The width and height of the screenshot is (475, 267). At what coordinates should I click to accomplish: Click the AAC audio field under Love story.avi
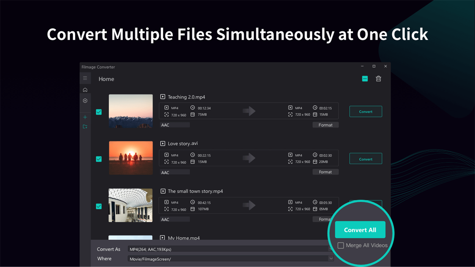click(175, 172)
